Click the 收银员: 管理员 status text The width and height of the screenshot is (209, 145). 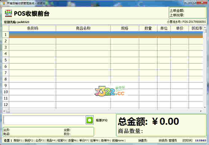[168, 140]
